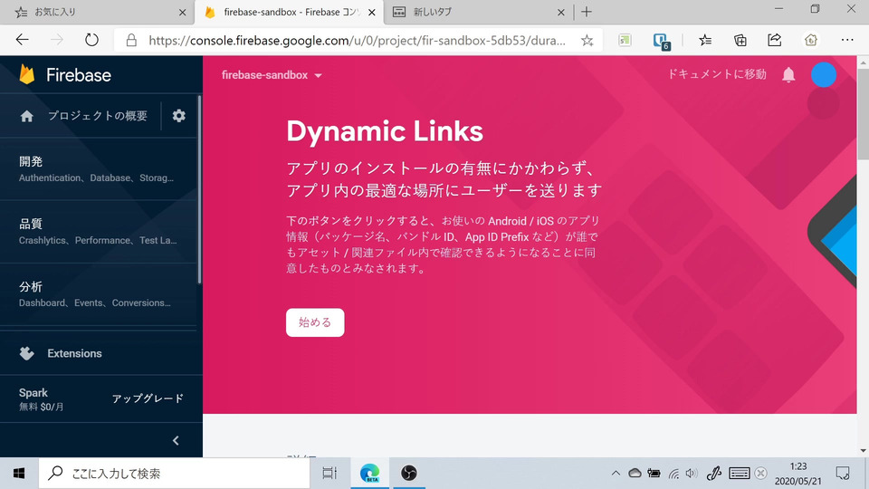Expand the 分析 section
869x489 pixels.
click(x=99, y=293)
